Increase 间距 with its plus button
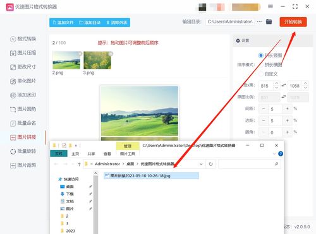 287,109
